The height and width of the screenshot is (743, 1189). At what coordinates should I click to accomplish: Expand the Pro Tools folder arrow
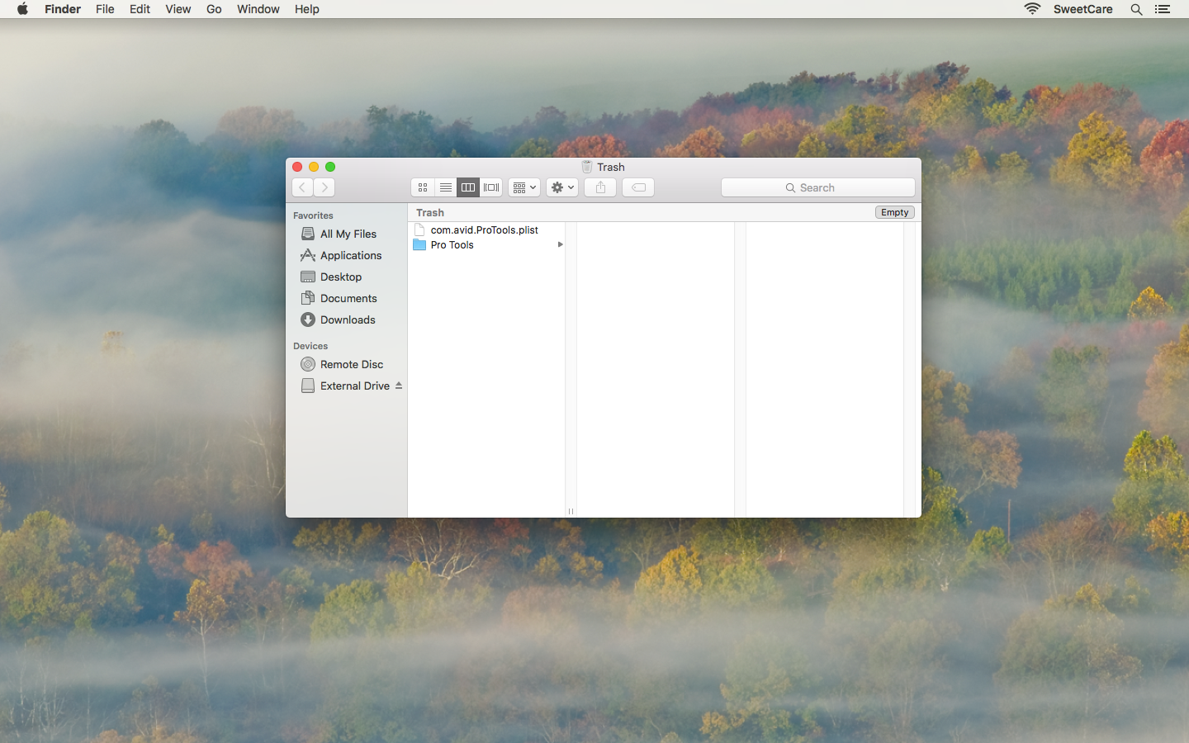560,244
